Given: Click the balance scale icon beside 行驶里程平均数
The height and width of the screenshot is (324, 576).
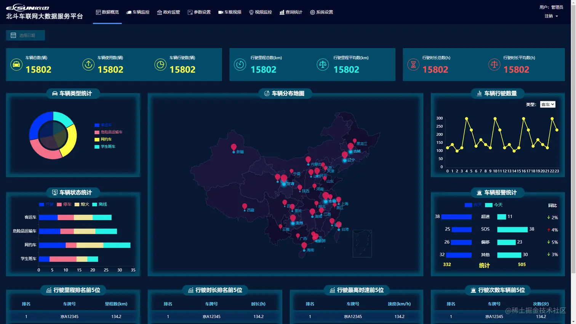Looking at the screenshot, I should (x=323, y=64).
